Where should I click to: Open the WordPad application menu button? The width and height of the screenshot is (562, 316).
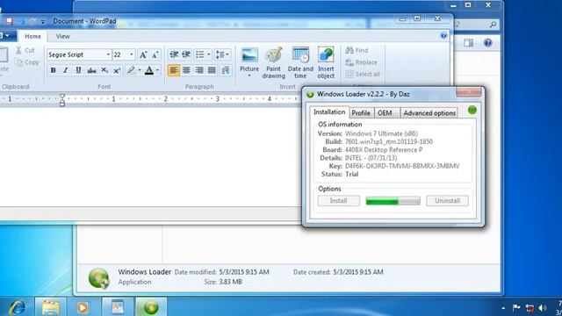click(x=5, y=36)
